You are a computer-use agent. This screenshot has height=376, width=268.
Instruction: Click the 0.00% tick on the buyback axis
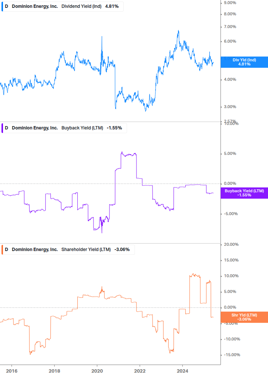(230, 184)
